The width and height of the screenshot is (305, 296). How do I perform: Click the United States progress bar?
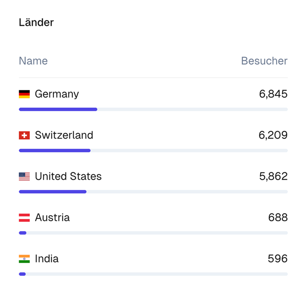[x=153, y=192]
